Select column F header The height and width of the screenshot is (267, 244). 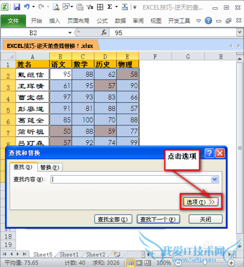155,56
